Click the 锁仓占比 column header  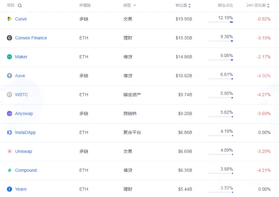[x=226, y=6]
